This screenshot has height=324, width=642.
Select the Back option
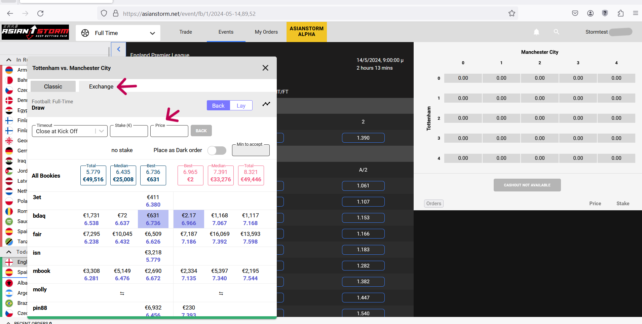coord(218,106)
